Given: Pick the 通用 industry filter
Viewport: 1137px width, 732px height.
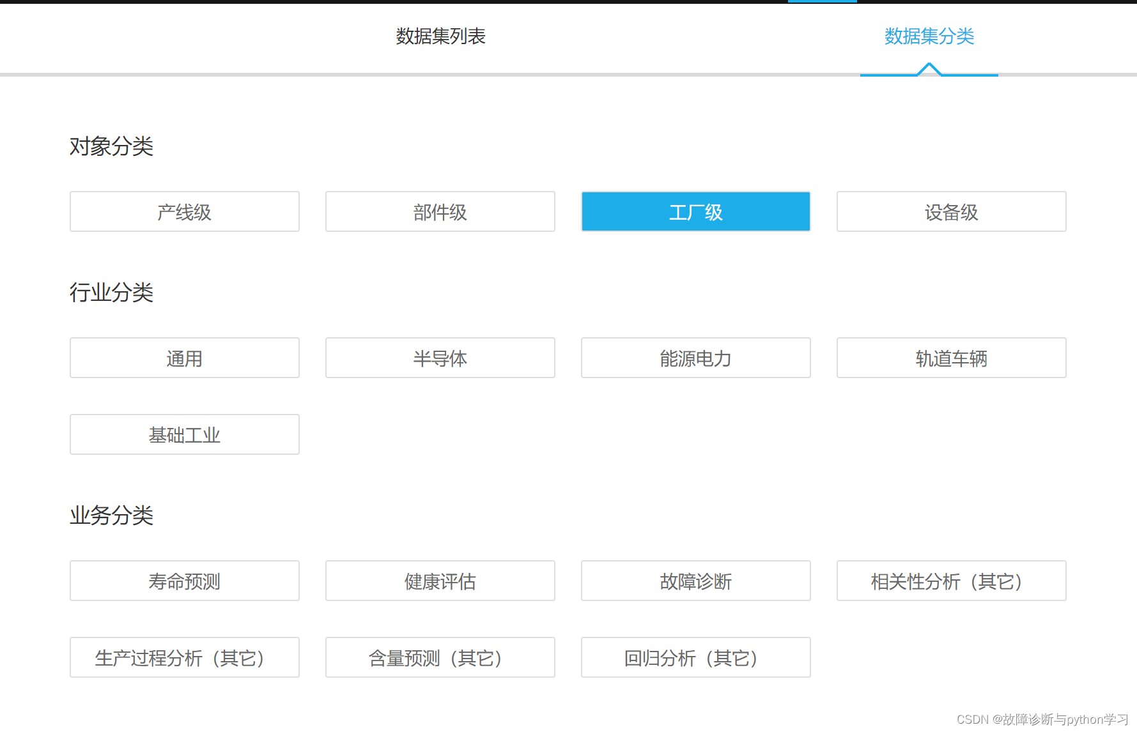Looking at the screenshot, I should click(185, 358).
